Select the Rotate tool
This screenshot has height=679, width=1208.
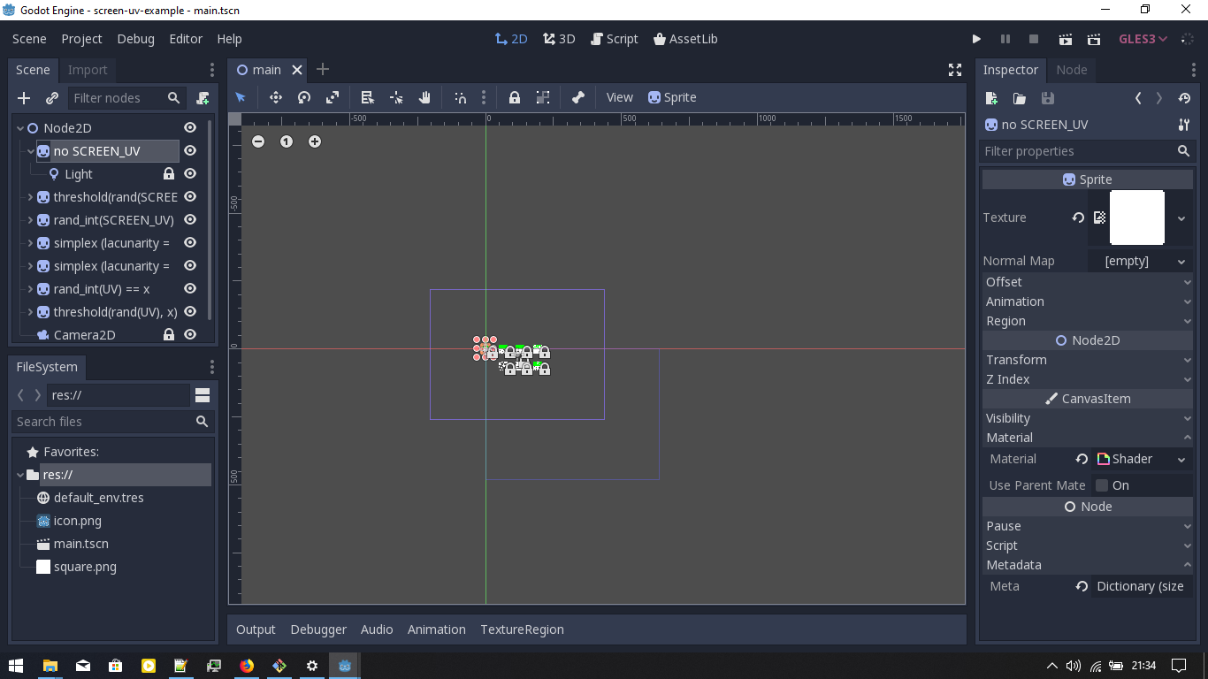click(304, 97)
